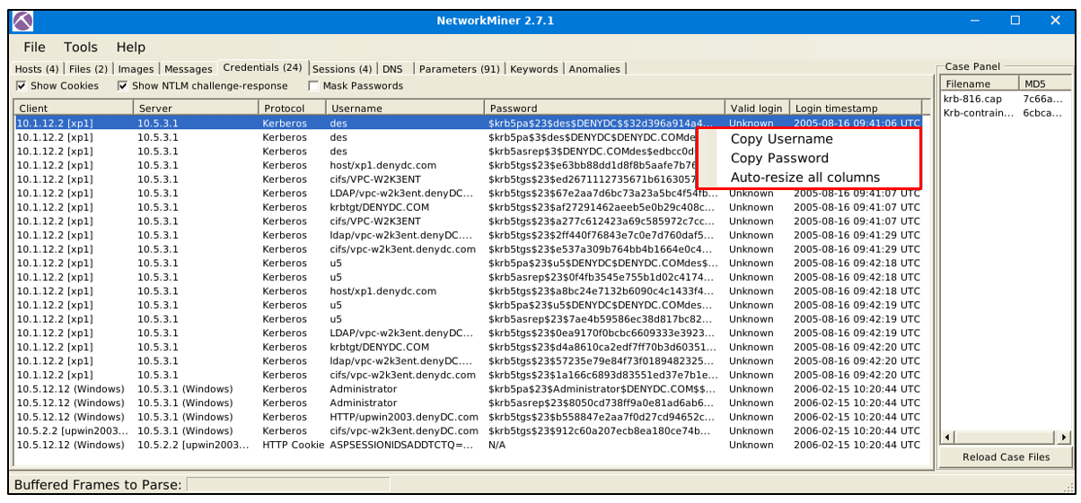Select Auto-resize all columns option
The image size is (1081, 503).
(804, 178)
